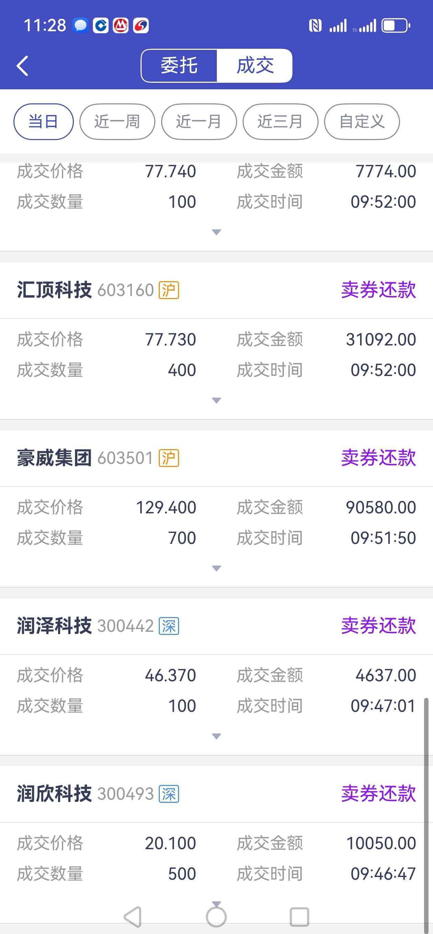Switch to the 成交 tab
Image resolution: width=433 pixels, height=934 pixels.
(255, 66)
